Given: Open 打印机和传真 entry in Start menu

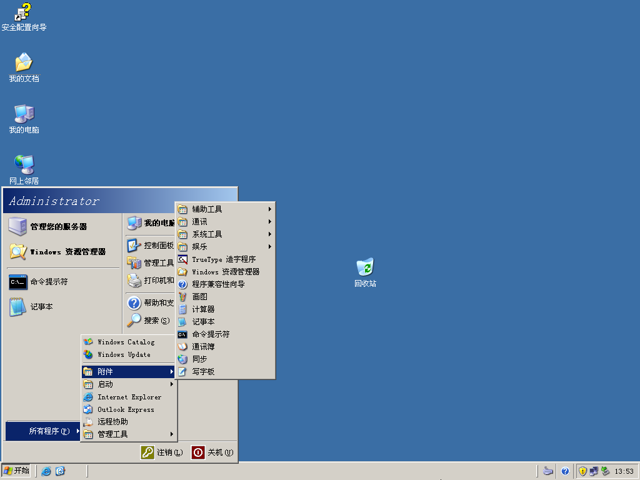Looking at the screenshot, I should [150, 281].
